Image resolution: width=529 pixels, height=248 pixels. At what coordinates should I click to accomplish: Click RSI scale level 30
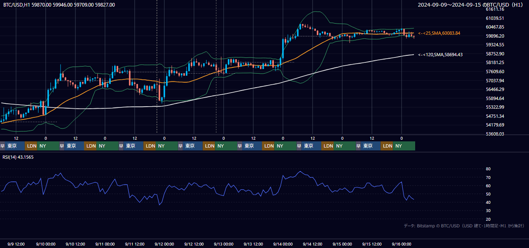488,211
